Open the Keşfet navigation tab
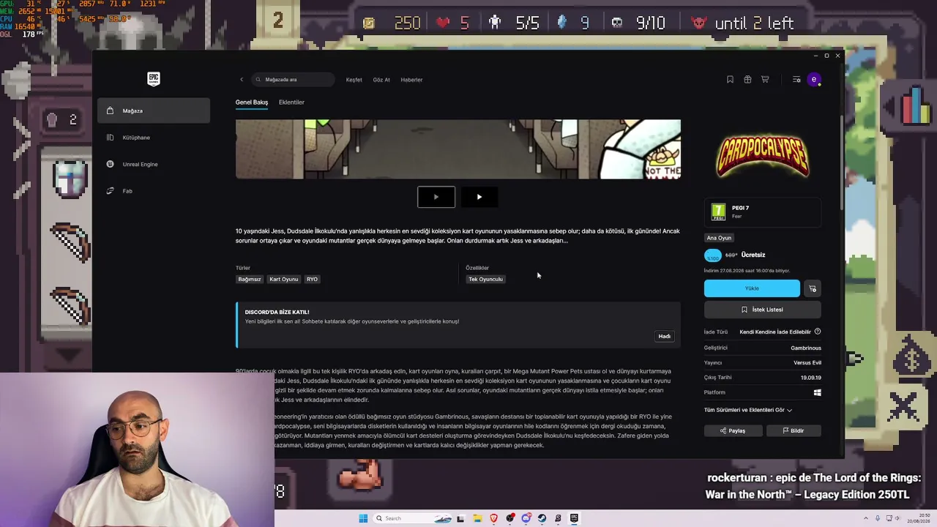937x527 pixels. coord(354,80)
